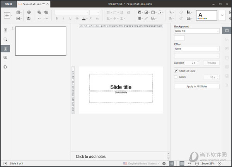Uncheck Start On Click checkbox
The width and height of the screenshot is (232, 167).
click(x=176, y=71)
